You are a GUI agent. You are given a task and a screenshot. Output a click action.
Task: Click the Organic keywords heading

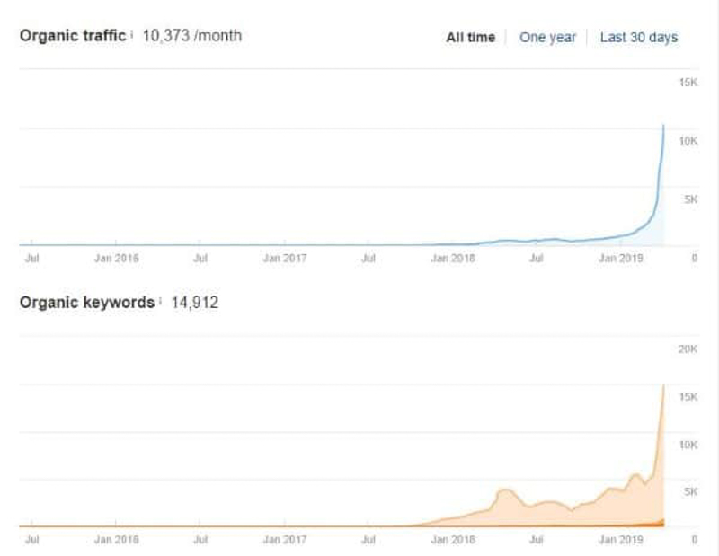pyautogui.click(x=87, y=303)
